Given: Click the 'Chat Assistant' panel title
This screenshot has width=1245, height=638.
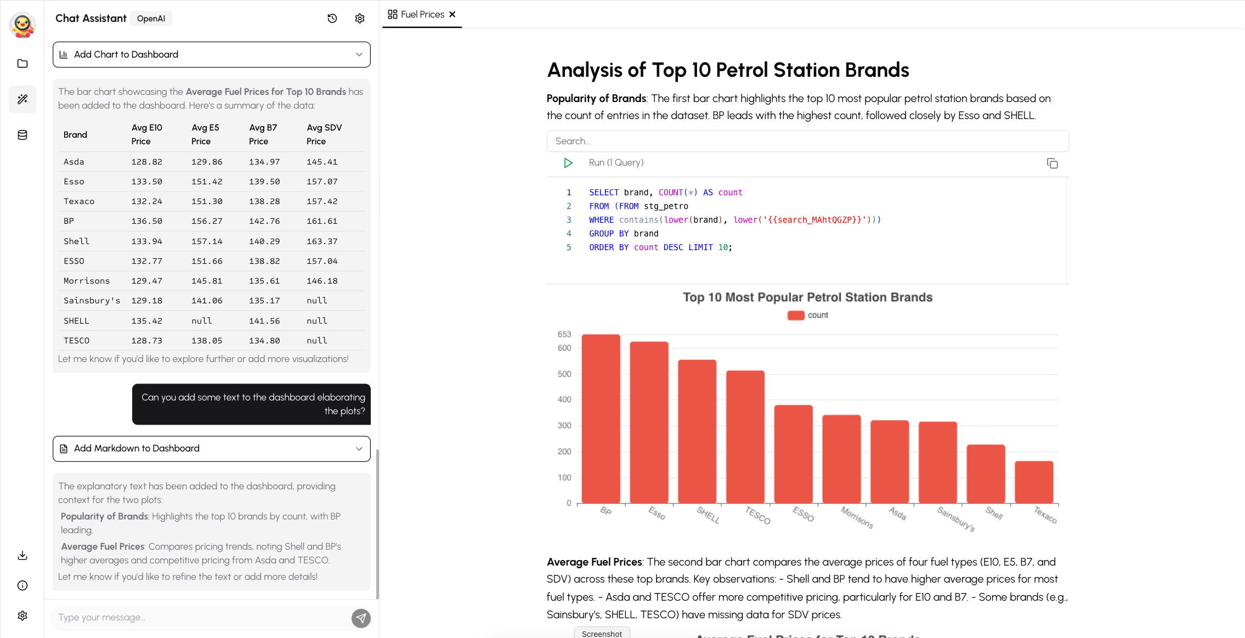Looking at the screenshot, I should 90,19.
